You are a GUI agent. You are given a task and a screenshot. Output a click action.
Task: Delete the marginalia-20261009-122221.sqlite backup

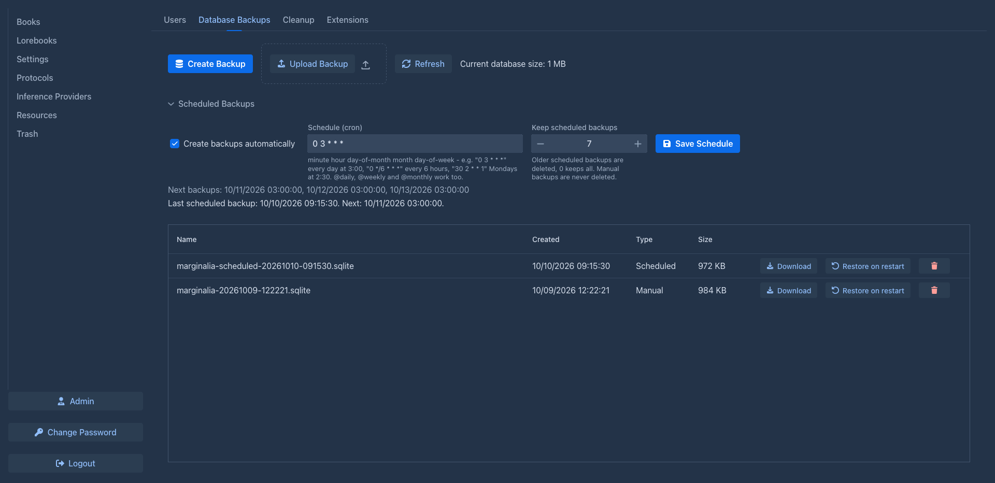pyautogui.click(x=934, y=290)
